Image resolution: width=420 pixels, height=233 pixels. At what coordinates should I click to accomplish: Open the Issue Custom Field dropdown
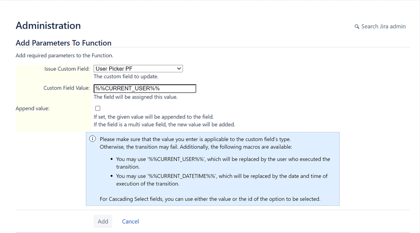coord(138,69)
